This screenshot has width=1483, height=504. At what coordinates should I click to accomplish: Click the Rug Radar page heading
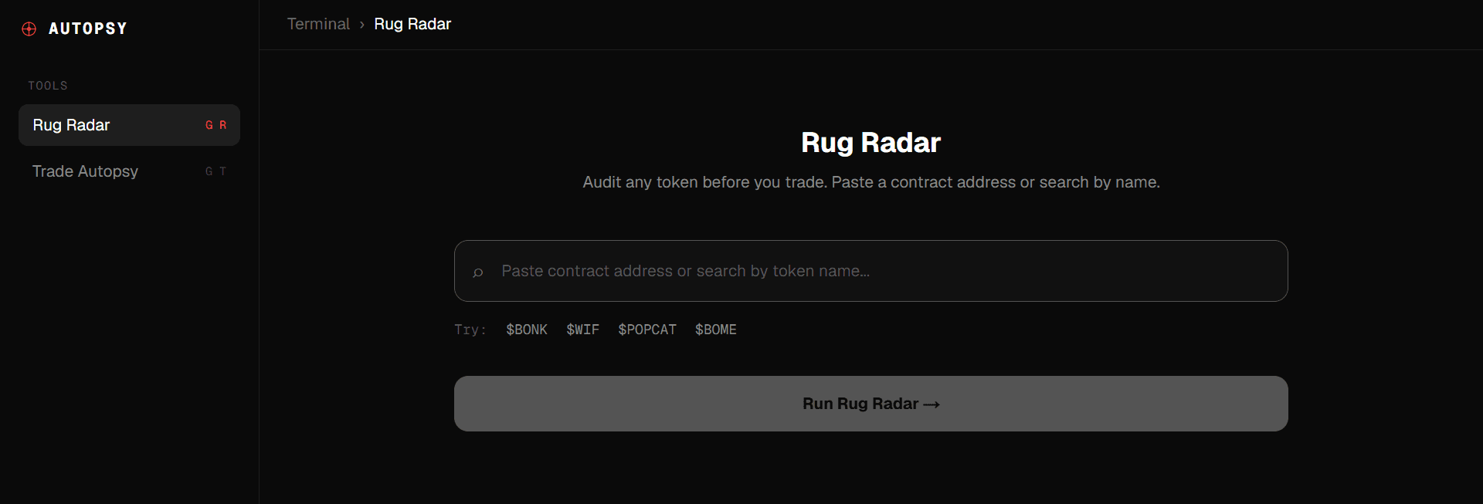[x=870, y=143]
